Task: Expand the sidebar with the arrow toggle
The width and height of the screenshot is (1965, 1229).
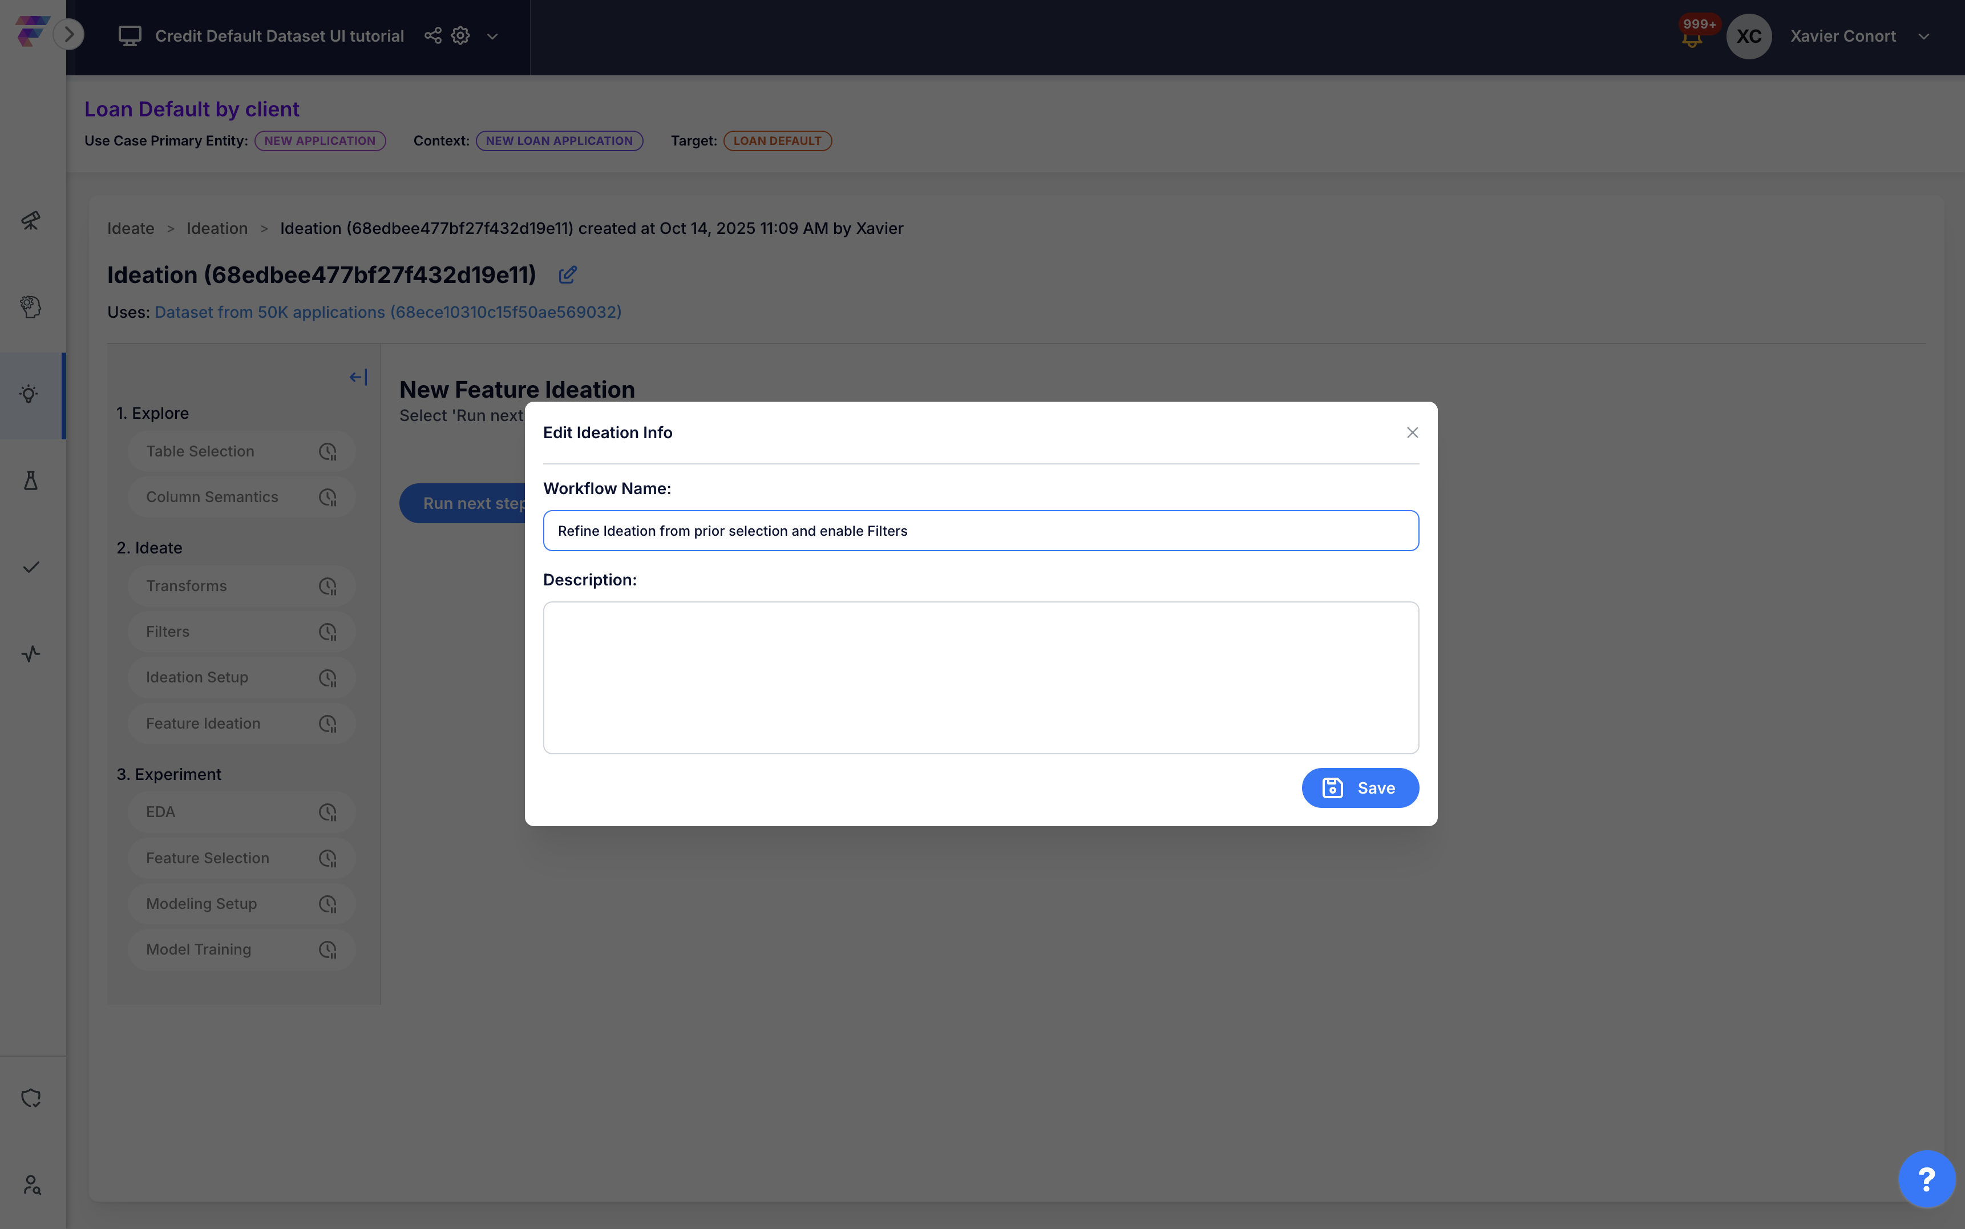Action: click(x=69, y=34)
